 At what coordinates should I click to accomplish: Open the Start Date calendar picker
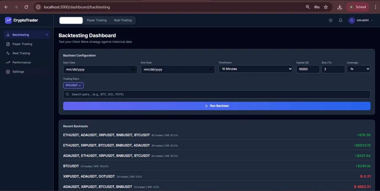pos(133,70)
